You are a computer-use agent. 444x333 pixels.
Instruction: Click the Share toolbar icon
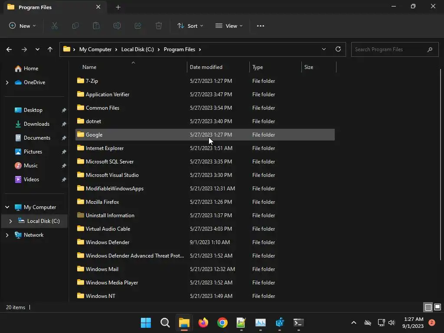(x=138, y=26)
